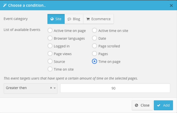Click the ban icon on Close button
The width and height of the screenshot is (177, 113).
point(137,105)
